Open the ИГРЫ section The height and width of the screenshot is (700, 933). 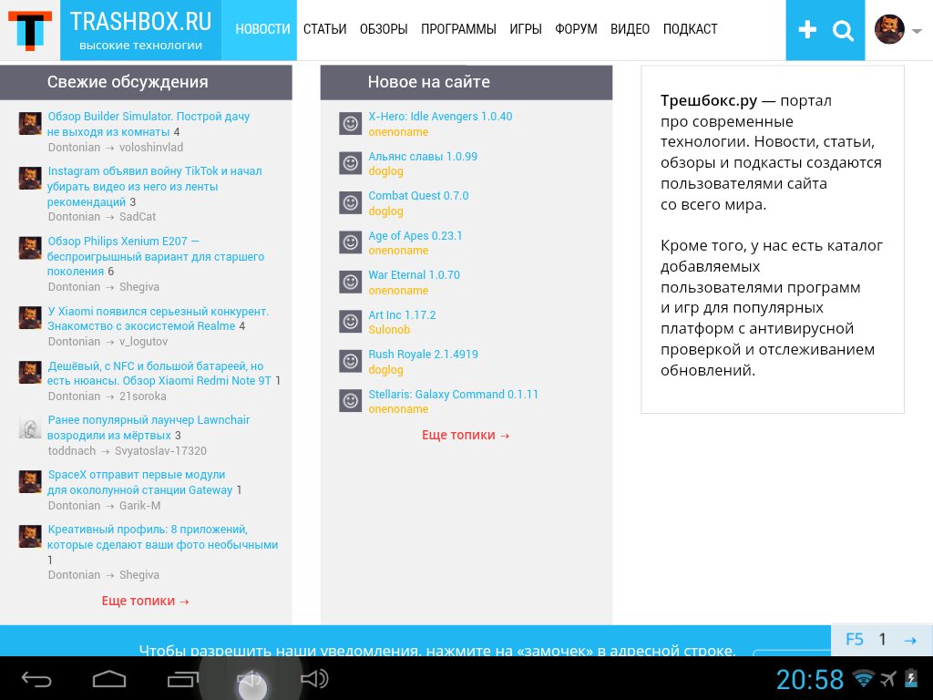tap(526, 29)
